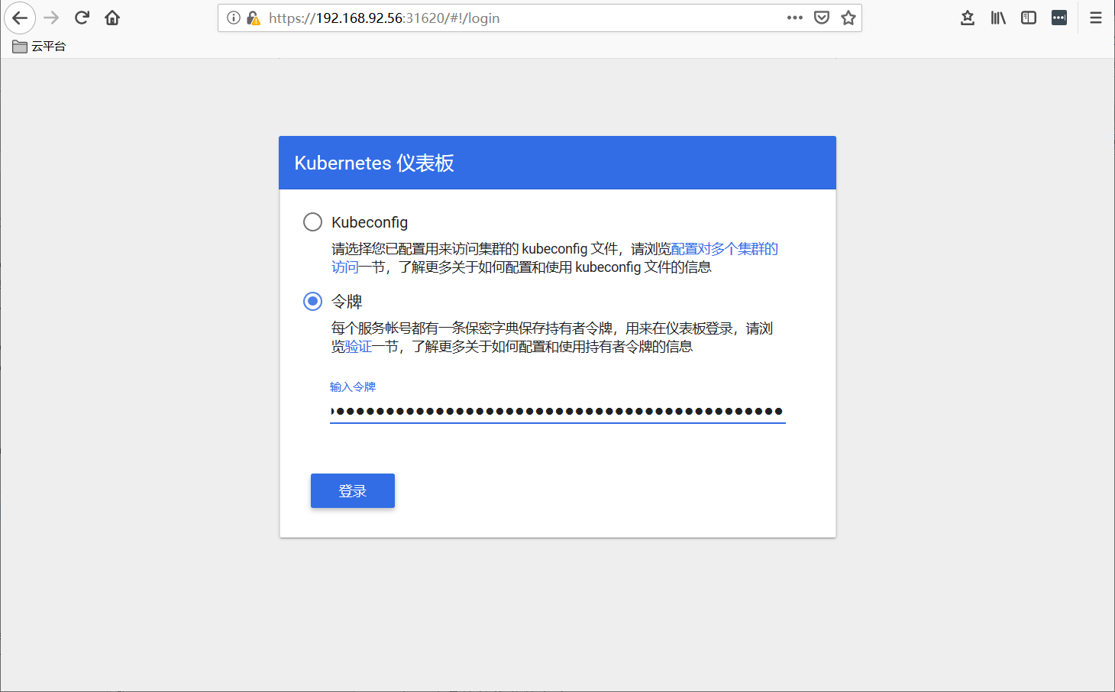Select the 令牌 token login option
The height and width of the screenshot is (692, 1115).
click(x=312, y=301)
